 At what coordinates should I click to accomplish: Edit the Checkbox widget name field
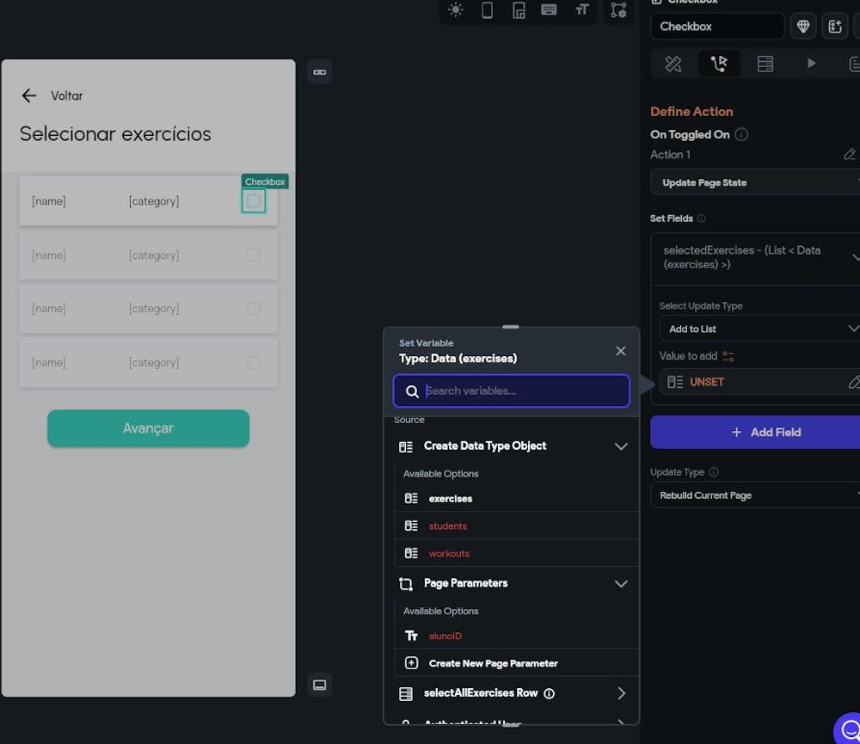click(x=717, y=27)
